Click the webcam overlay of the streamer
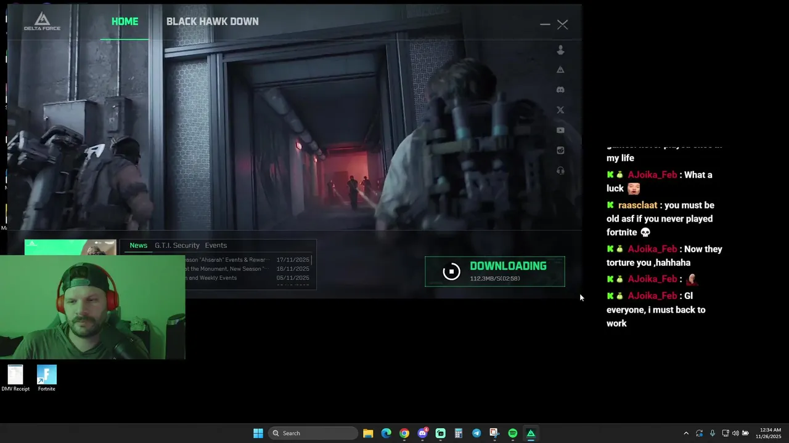The height and width of the screenshot is (443, 789). click(92, 308)
